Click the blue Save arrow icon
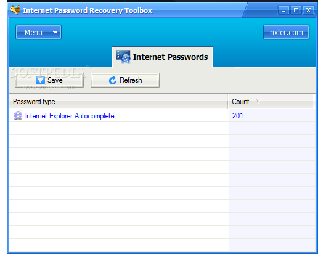The width and height of the screenshot is (318, 254). 40,80
